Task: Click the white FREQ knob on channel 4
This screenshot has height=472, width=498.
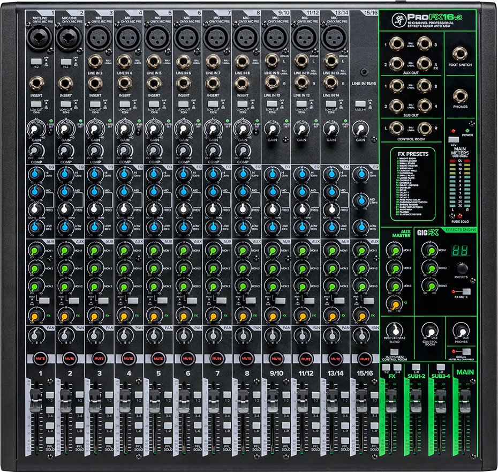Action: [124, 208]
